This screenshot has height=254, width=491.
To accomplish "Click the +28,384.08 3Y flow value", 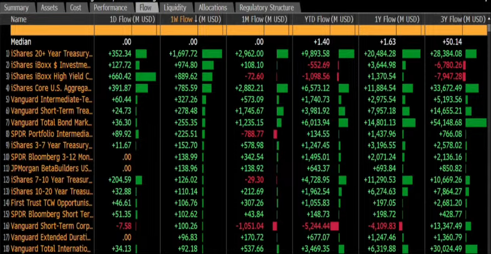I will coord(446,54).
